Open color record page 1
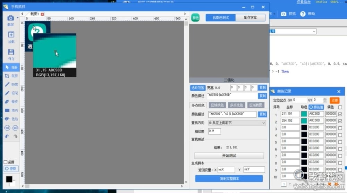The width and height of the screenshot is (347, 193). pyautogui.click(x=284, y=184)
